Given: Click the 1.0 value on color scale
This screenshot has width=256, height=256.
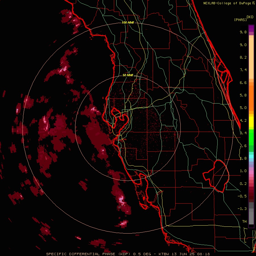Looking at the screenshot, I should 243,171.
